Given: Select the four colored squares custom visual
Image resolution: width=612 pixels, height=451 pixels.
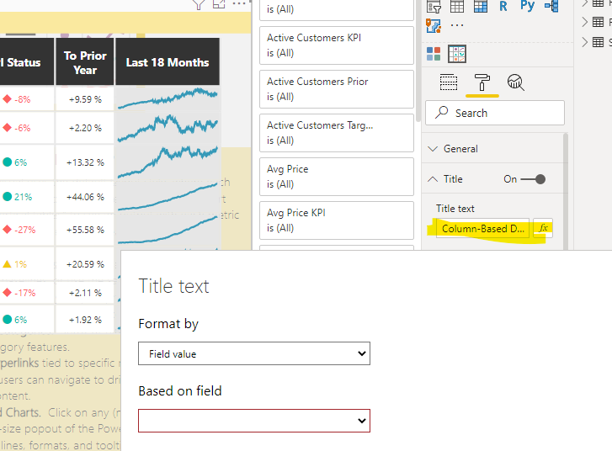Looking at the screenshot, I should tap(434, 54).
